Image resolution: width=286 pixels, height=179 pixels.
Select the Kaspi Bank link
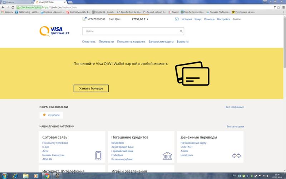(118, 143)
